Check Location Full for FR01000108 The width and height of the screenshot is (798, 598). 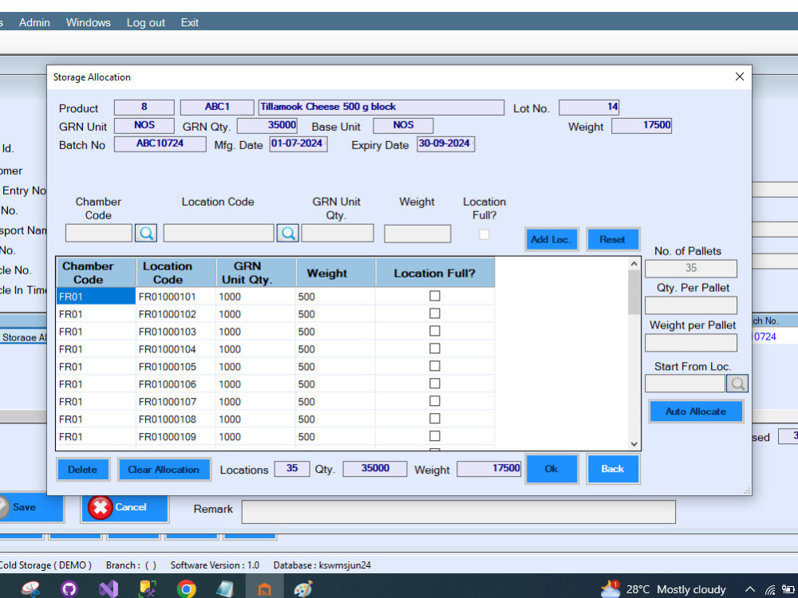[x=435, y=419]
